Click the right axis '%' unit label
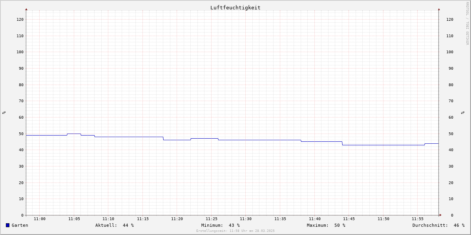This screenshot has height=235, width=471. (463, 113)
